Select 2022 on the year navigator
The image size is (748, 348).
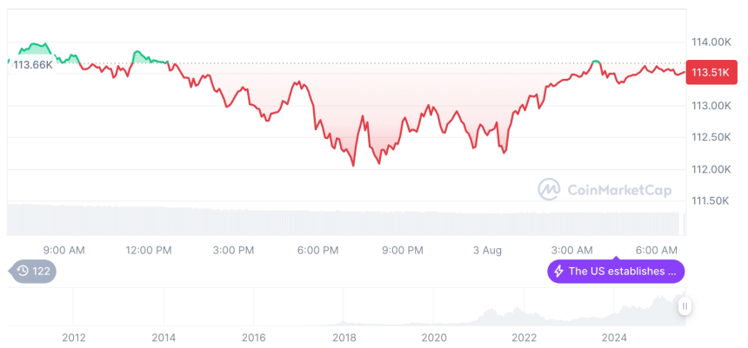tap(524, 337)
